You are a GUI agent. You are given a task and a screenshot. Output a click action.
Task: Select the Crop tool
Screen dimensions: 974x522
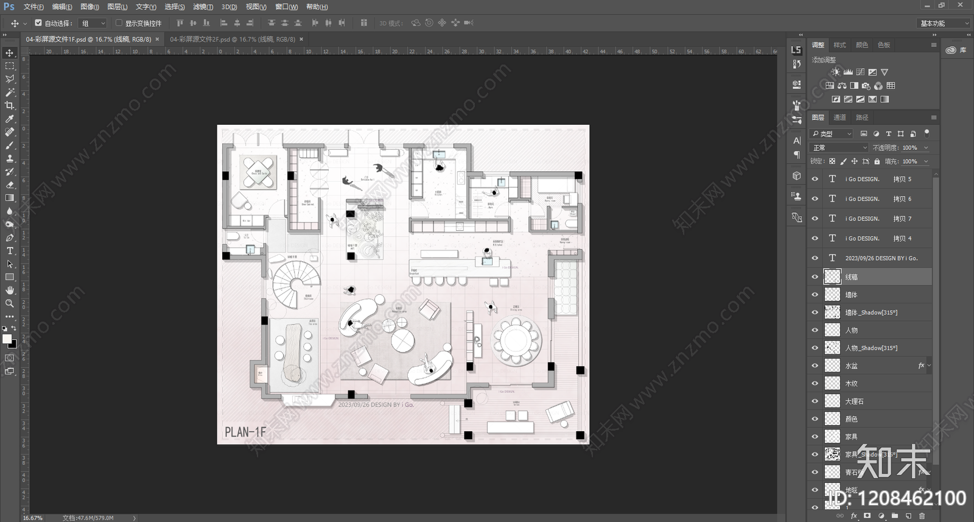click(10, 105)
